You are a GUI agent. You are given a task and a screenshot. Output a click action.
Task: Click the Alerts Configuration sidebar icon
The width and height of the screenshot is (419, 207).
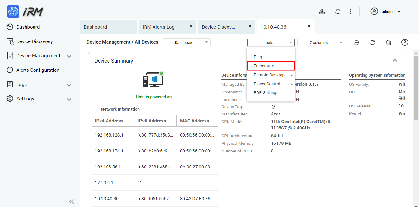pos(10,70)
